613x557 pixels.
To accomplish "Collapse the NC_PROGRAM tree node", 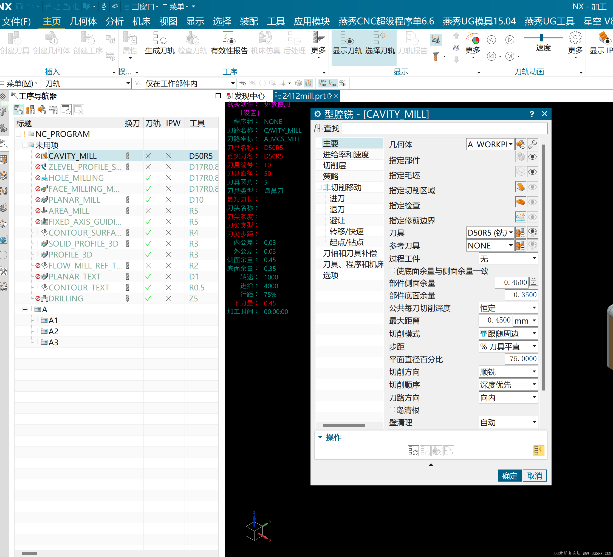I will click(18, 134).
